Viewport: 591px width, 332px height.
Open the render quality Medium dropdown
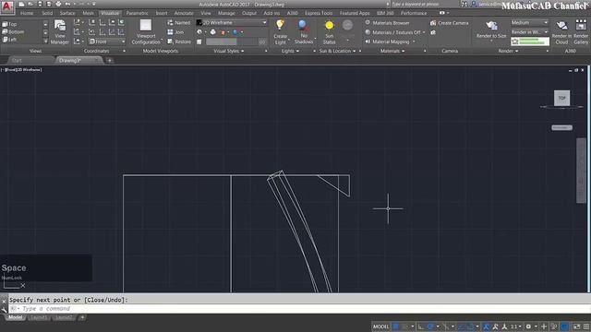(x=529, y=22)
